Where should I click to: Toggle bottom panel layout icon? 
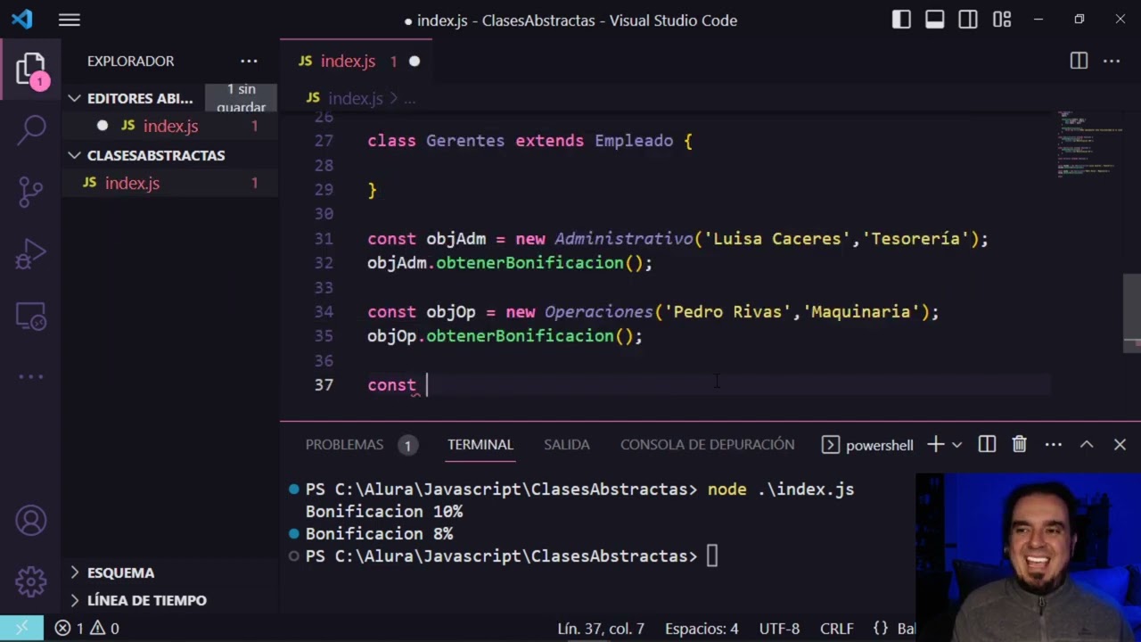(934, 20)
